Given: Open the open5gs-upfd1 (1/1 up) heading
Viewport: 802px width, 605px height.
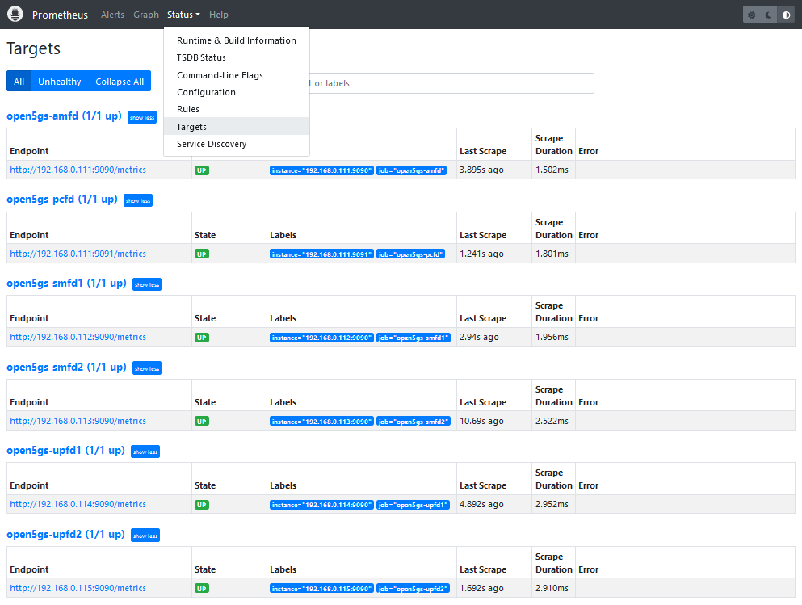Looking at the screenshot, I should click(x=65, y=451).
